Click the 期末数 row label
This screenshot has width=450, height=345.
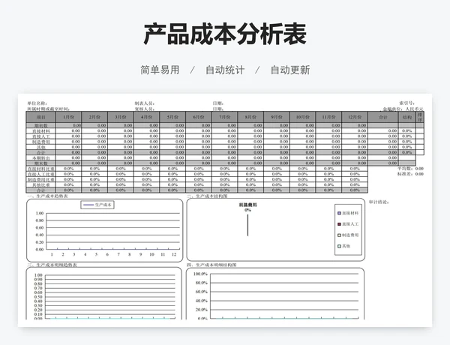coord(40,163)
